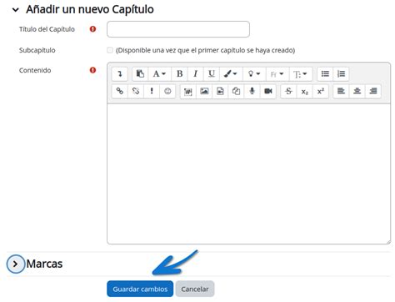This screenshot has width=395, height=302.
Task: Click the insert image icon
Action: [x=204, y=91]
